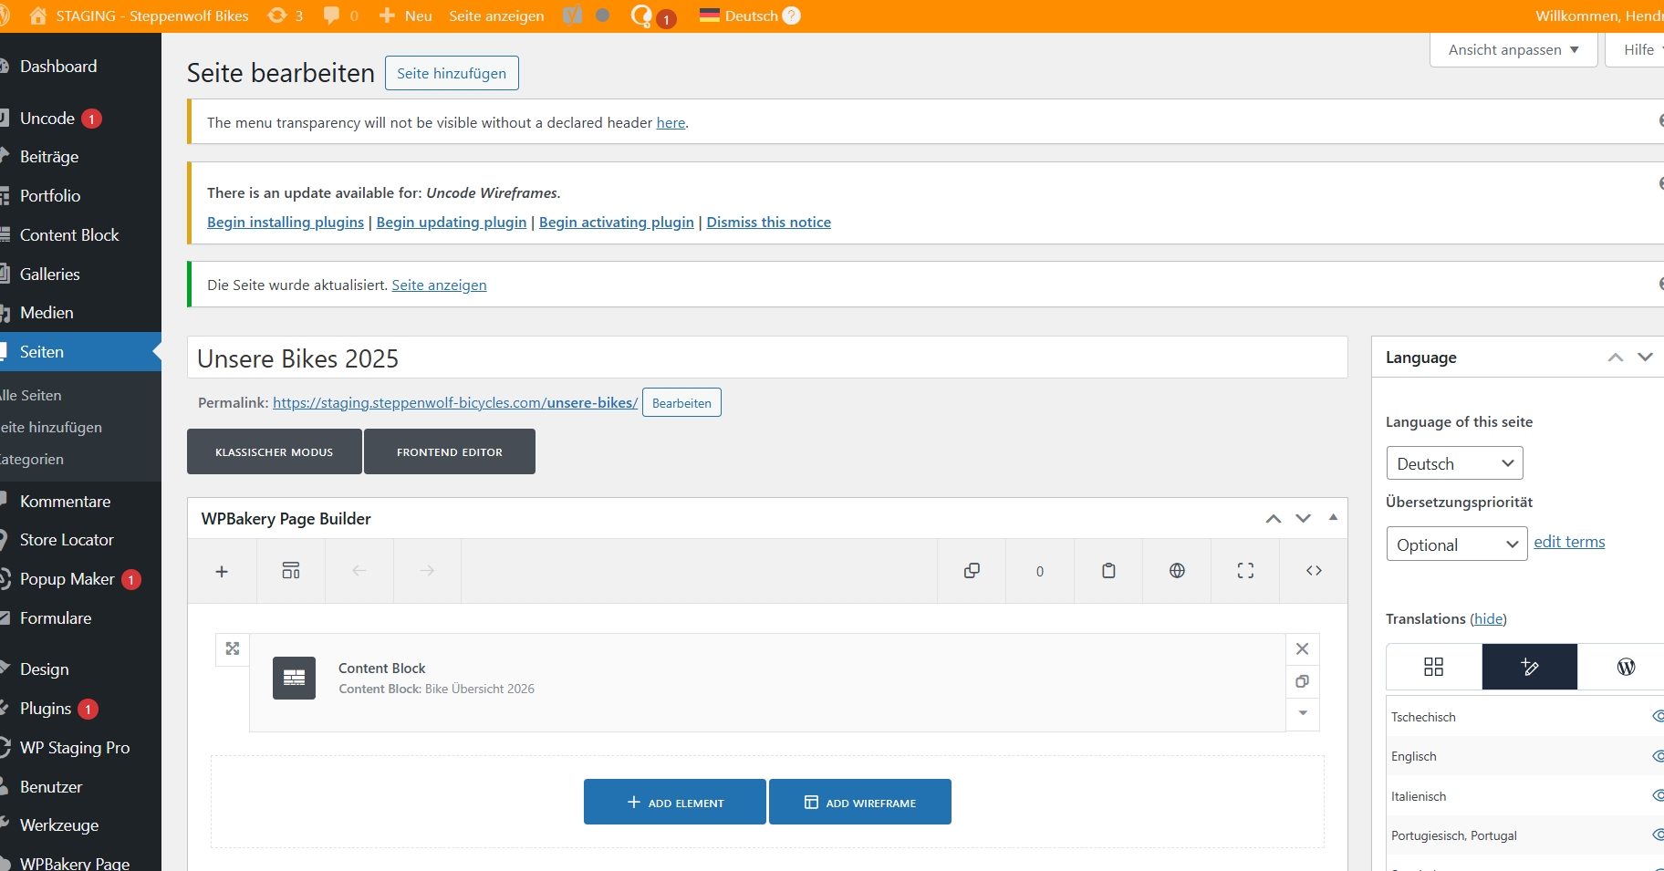Open WP Staging Pro in the sidebar

[x=75, y=748]
